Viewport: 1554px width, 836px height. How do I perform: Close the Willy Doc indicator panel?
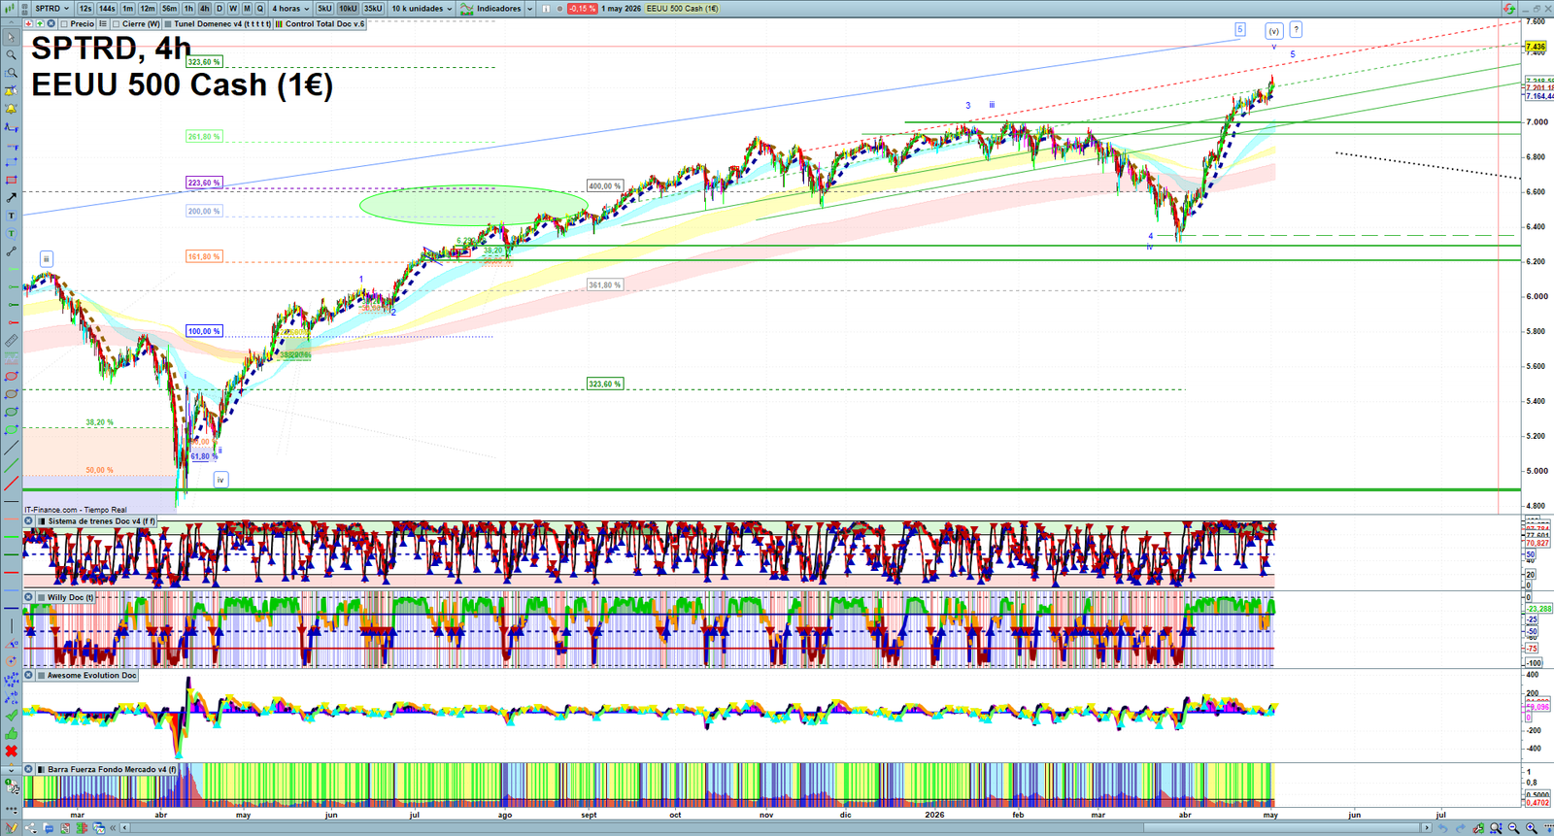pos(29,597)
